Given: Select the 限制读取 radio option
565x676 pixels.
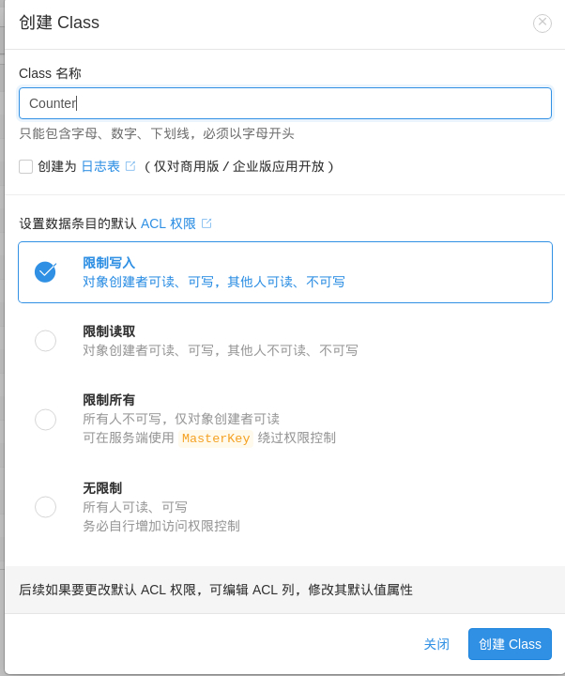Looking at the screenshot, I should (x=45, y=341).
